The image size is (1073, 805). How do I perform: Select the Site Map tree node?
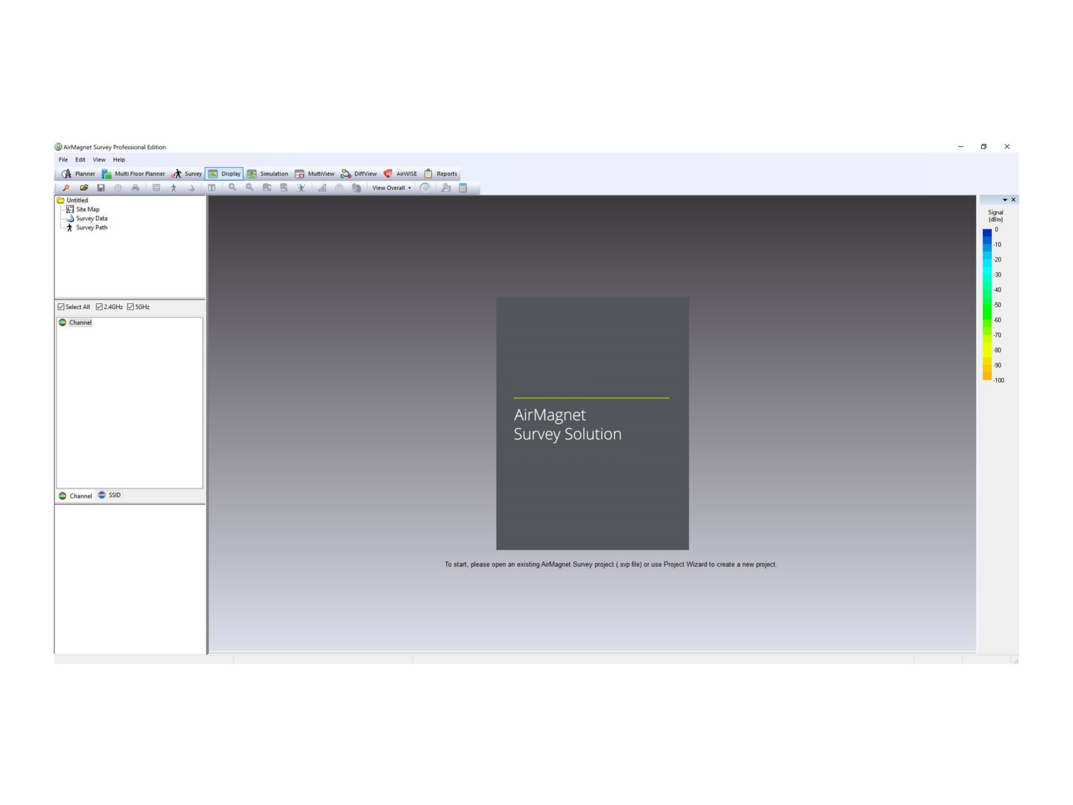[x=87, y=210]
